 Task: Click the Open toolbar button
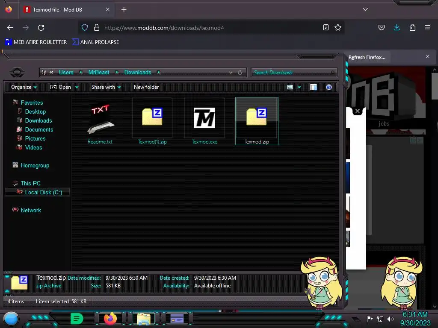61,87
